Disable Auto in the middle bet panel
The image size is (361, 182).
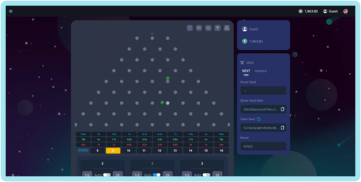pos(157,175)
